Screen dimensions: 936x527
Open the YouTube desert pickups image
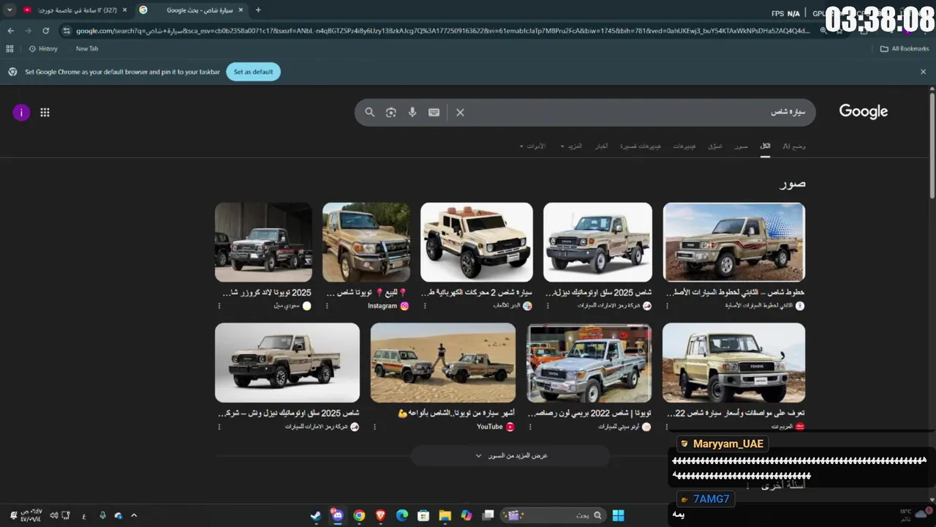click(442, 363)
